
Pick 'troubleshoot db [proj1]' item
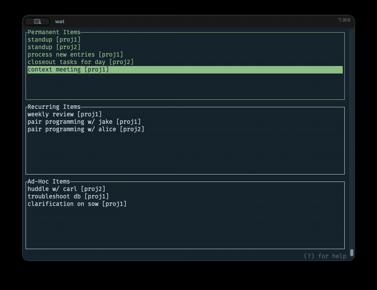point(68,196)
